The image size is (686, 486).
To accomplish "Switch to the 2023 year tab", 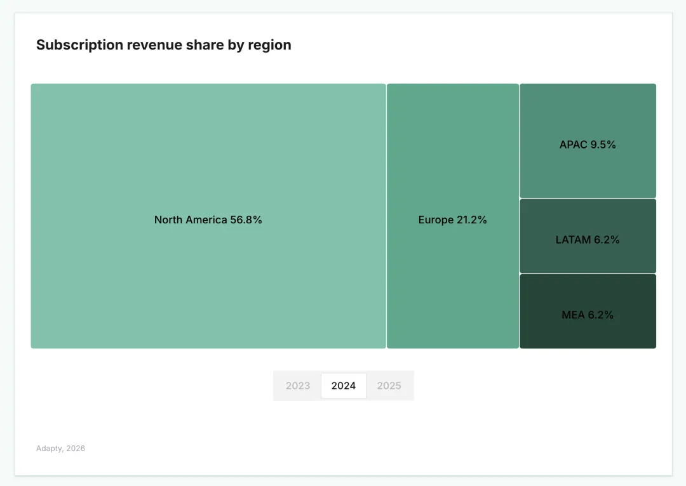I will pos(298,386).
